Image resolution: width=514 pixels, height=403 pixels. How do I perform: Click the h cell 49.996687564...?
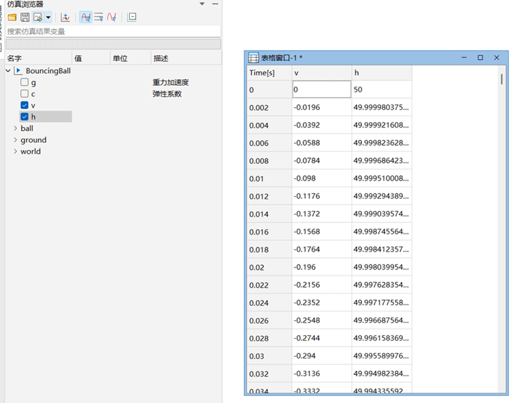click(x=382, y=320)
